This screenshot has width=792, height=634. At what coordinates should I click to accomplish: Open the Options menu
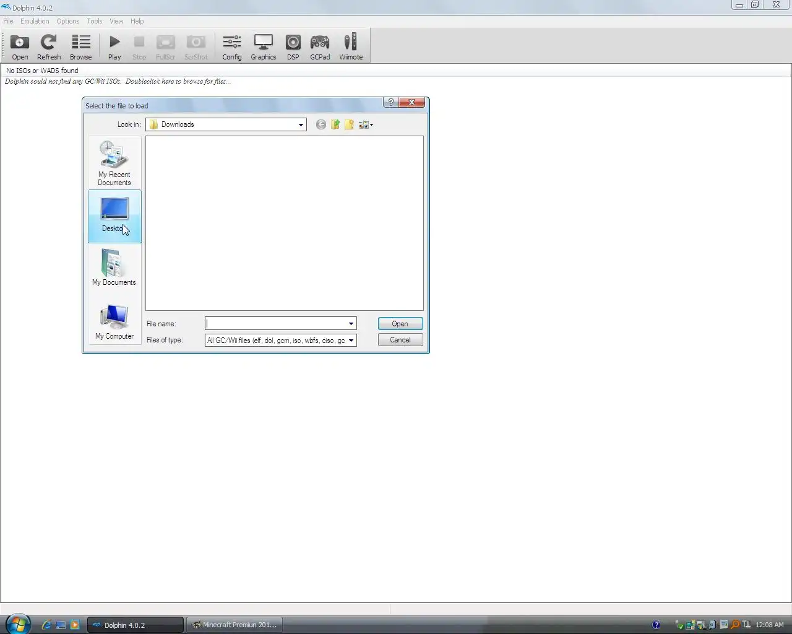pos(68,21)
